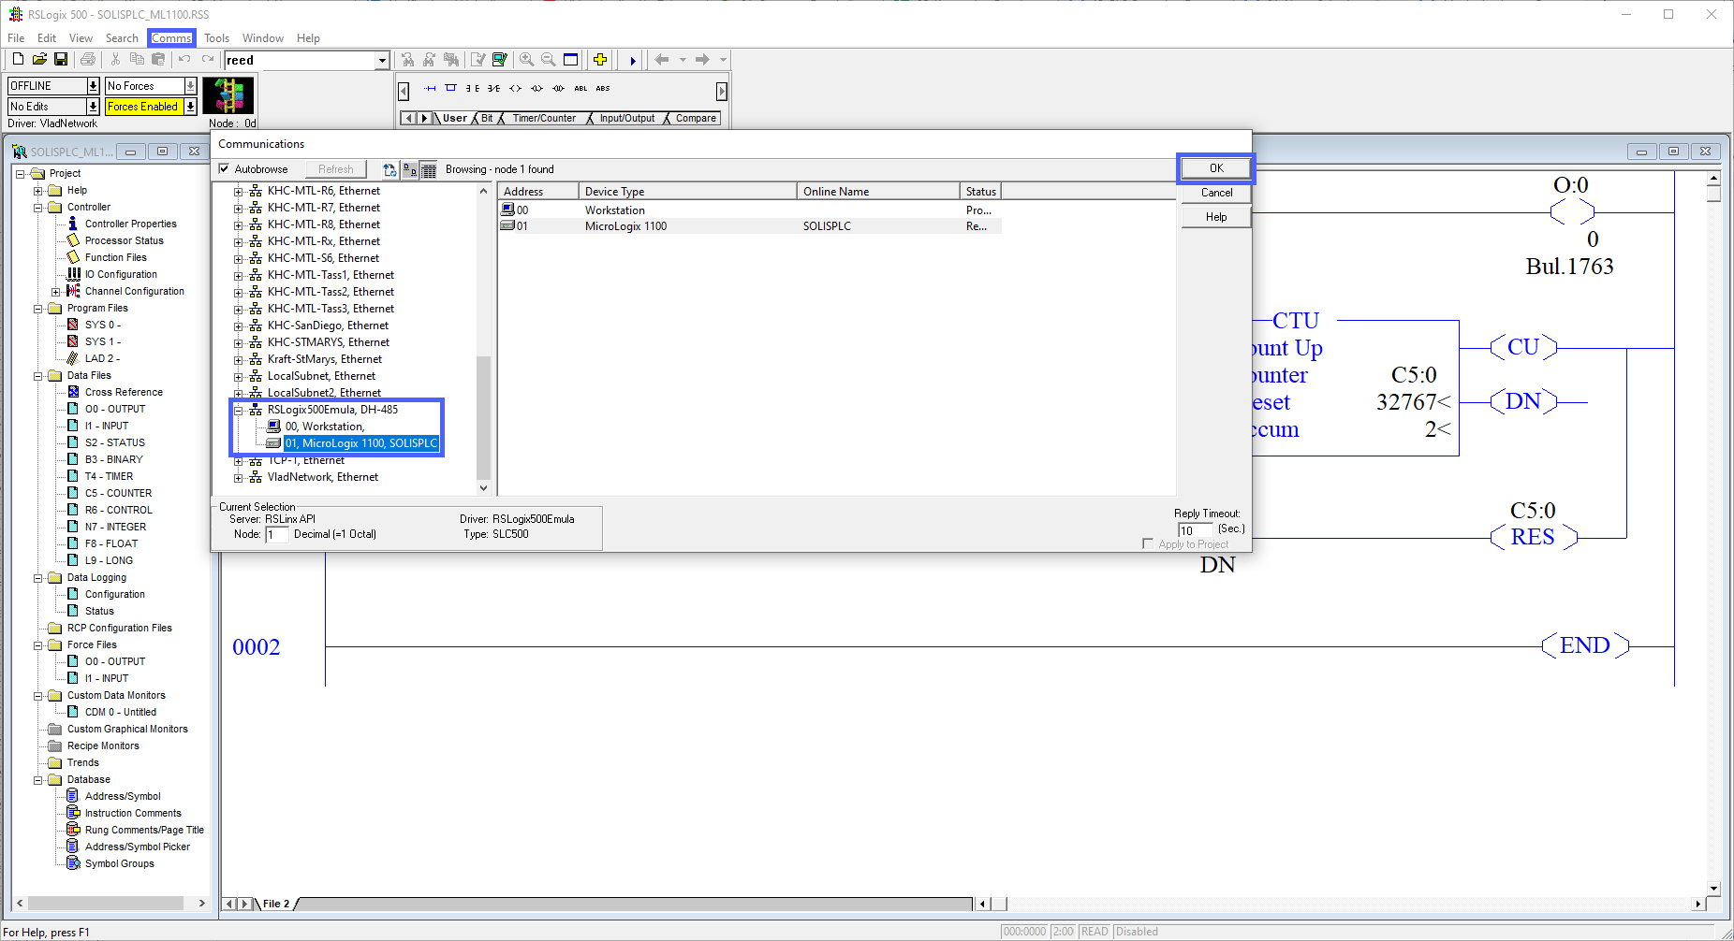This screenshot has width=1734, height=941.
Task: Click Cancel in the Communications dialog
Action: (x=1214, y=193)
